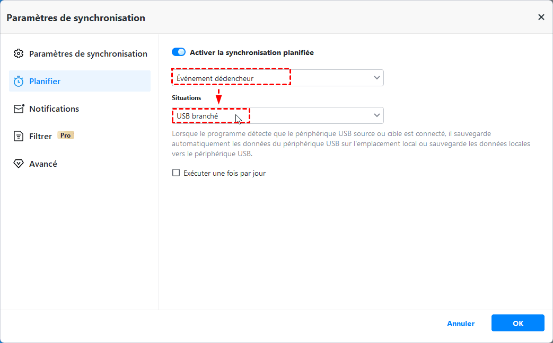Image resolution: width=553 pixels, height=343 pixels.
Task: Expand the USB branché situations dropdown
Action: [277, 115]
